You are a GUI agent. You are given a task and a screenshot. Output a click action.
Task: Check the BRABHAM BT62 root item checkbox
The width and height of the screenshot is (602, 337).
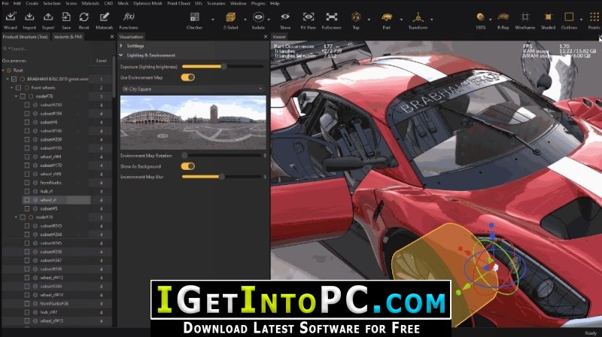point(14,79)
